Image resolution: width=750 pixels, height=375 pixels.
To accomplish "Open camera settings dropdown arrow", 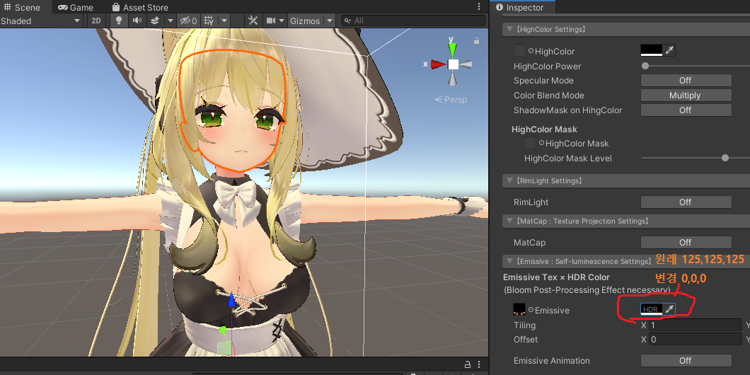I will [x=282, y=21].
